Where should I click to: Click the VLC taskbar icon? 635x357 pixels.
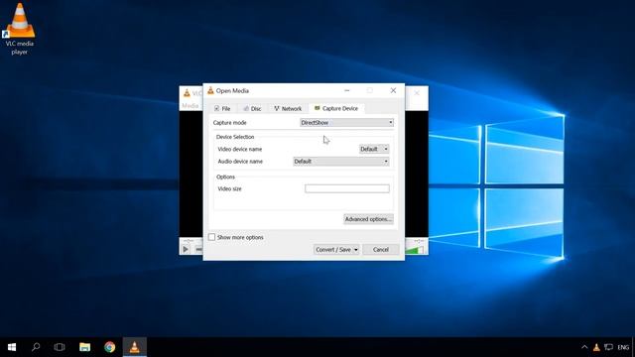coord(135,347)
